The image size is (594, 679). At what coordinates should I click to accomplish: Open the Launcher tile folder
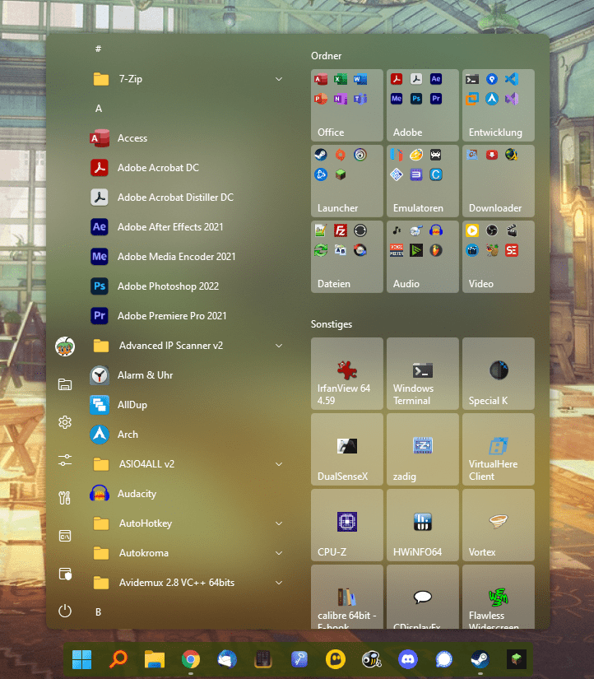pyautogui.click(x=347, y=181)
